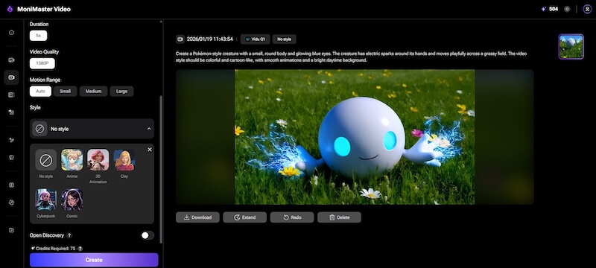Click the trash icon on Delete button

332,217
